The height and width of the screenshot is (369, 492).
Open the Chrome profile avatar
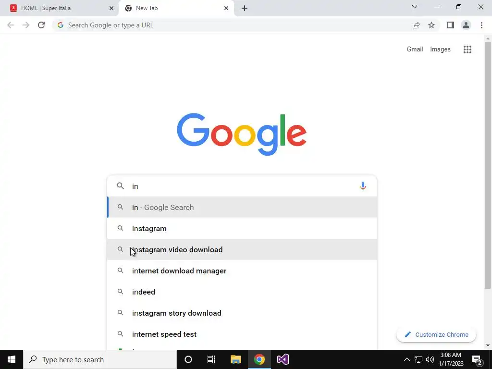pyautogui.click(x=466, y=25)
